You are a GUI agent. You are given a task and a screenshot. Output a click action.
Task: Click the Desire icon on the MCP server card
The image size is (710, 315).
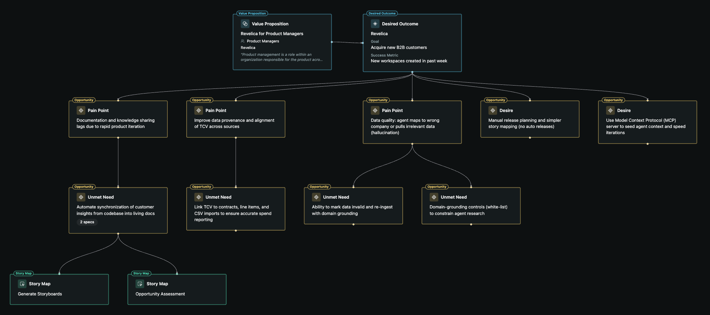click(610, 111)
